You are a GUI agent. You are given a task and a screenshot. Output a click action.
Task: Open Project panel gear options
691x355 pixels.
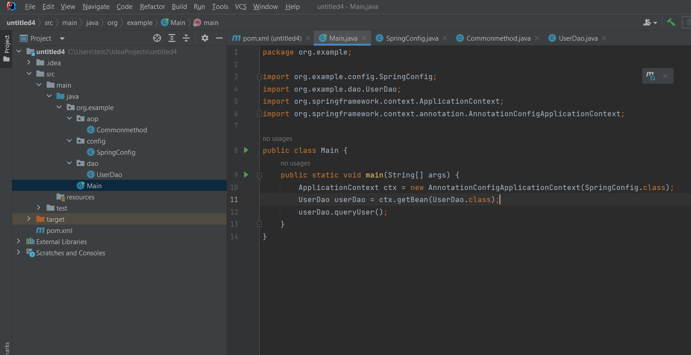tap(205, 38)
